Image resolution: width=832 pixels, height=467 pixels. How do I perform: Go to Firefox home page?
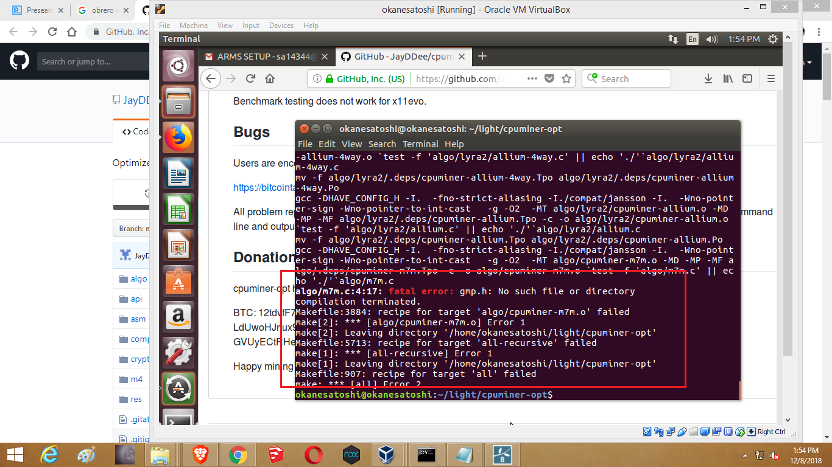tap(270, 78)
